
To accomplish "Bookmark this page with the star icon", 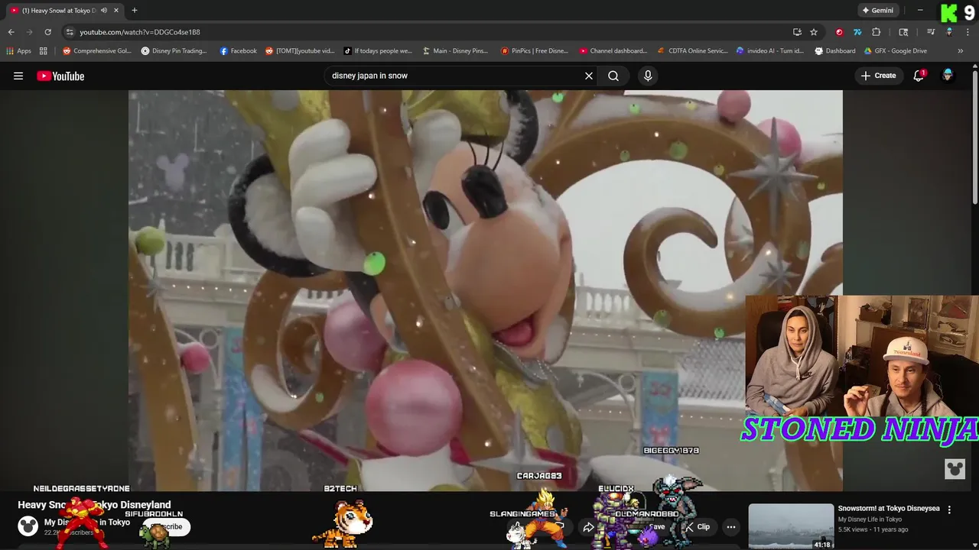I will click(x=814, y=32).
